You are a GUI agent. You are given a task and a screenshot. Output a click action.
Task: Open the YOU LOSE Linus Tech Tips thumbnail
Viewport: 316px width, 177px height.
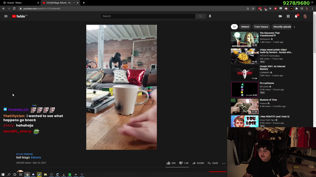point(245,121)
